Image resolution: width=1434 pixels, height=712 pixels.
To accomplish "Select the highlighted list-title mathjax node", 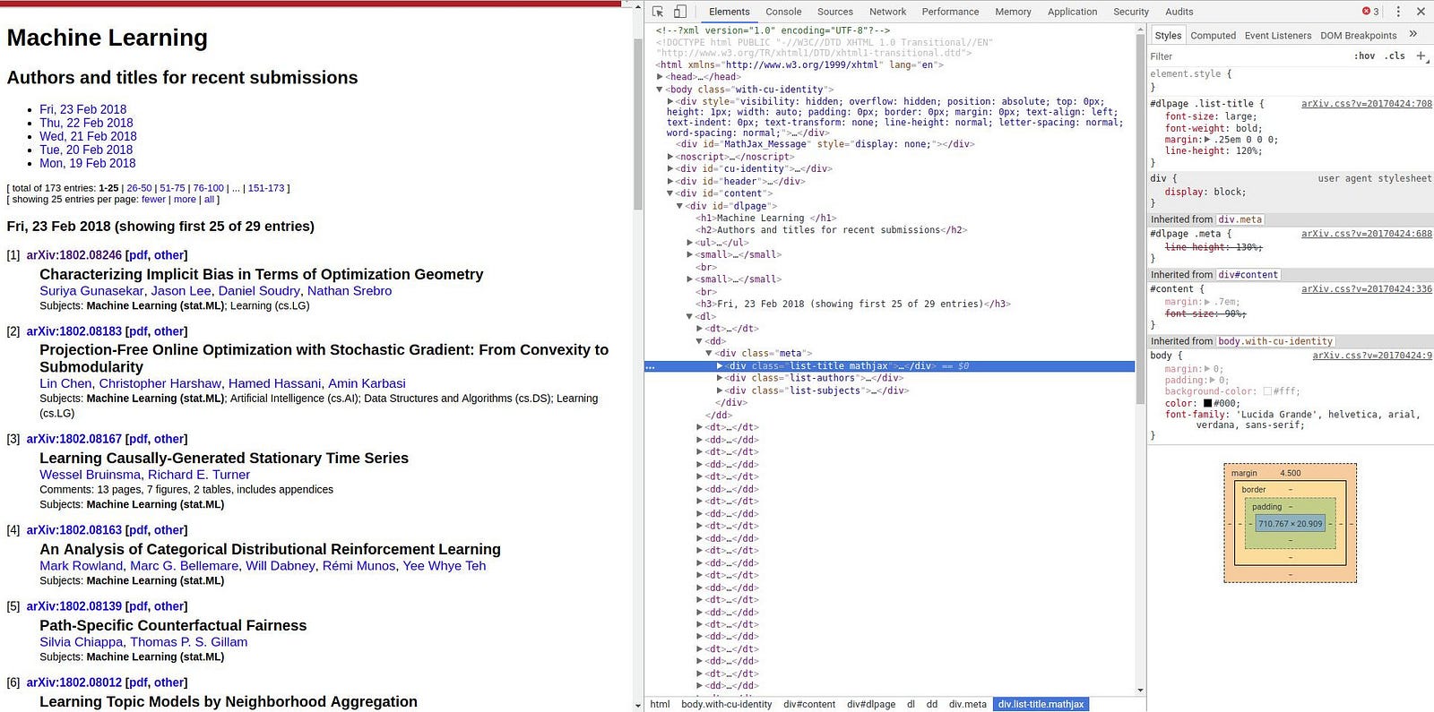I will pos(889,366).
